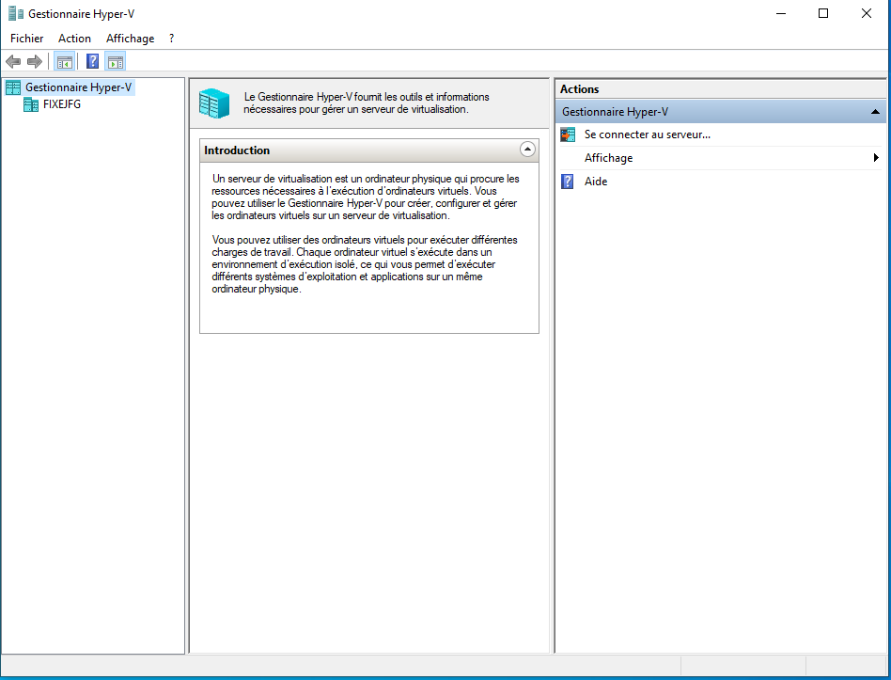
Task: Click the Back arrow toolbar icon
Action: pyautogui.click(x=13, y=61)
